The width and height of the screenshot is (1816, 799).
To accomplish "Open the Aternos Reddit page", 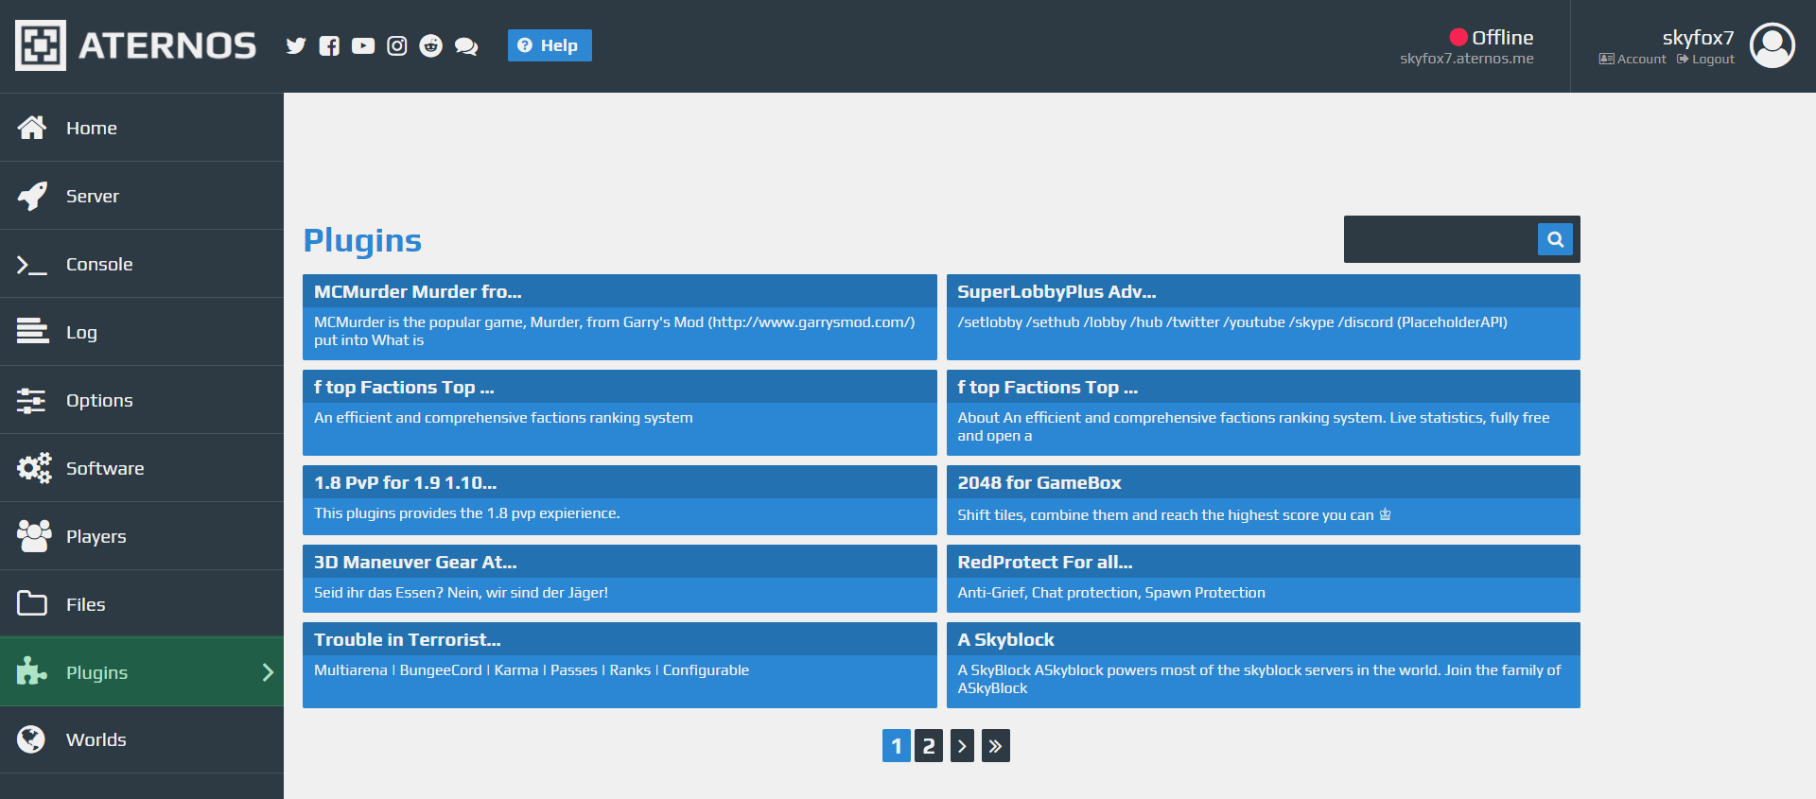I will (x=431, y=45).
